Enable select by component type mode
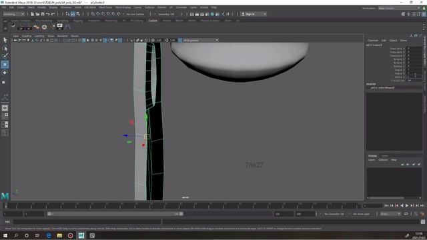Image resolution: width=427 pixels, height=240 pixels. pos(78,14)
